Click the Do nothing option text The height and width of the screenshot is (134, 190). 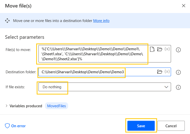point(52,87)
